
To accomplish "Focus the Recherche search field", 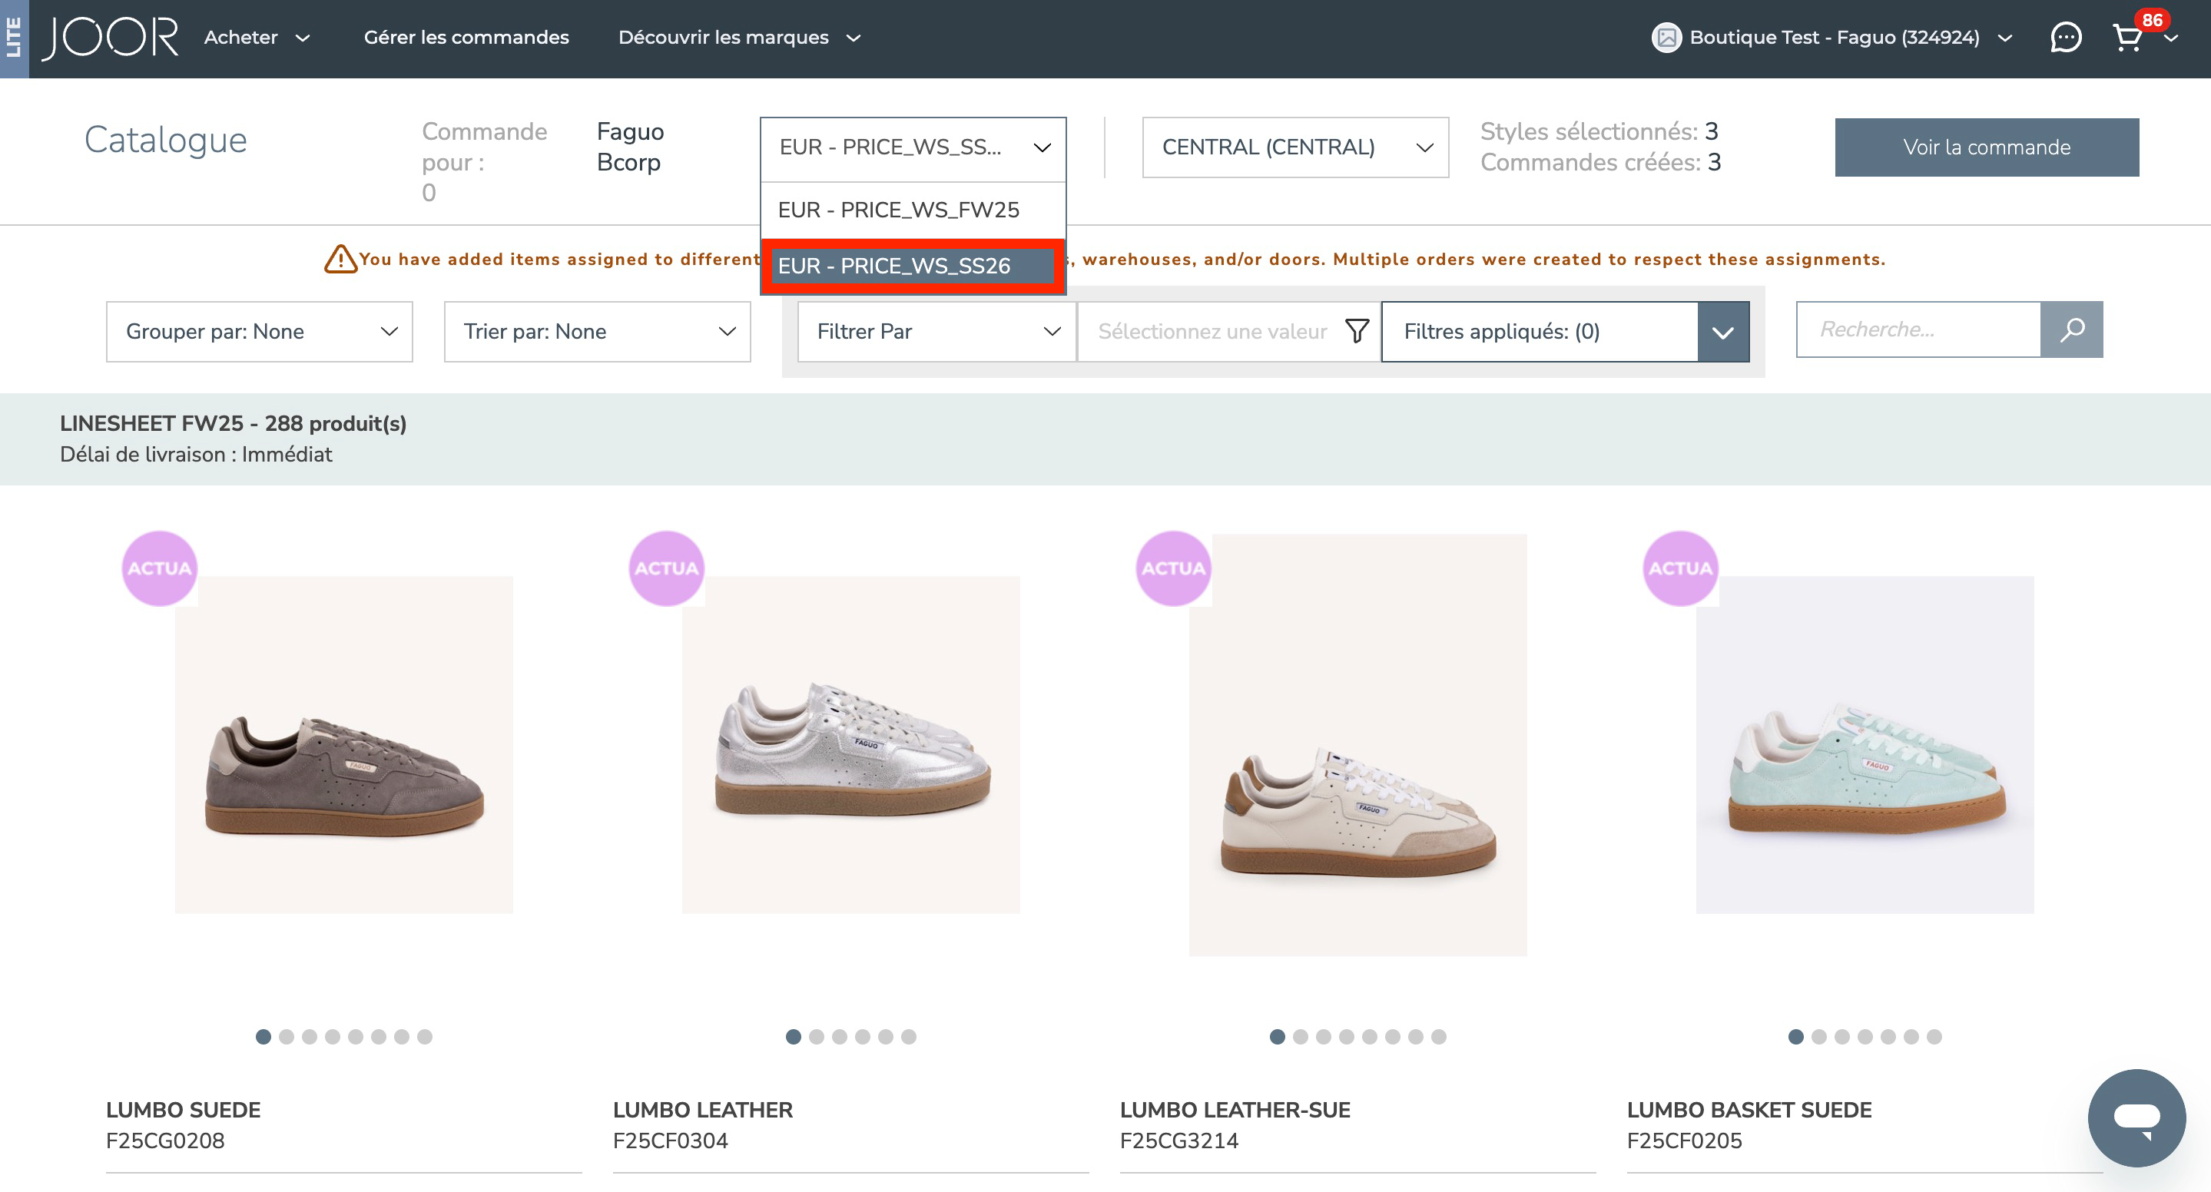I will pos(1918,329).
